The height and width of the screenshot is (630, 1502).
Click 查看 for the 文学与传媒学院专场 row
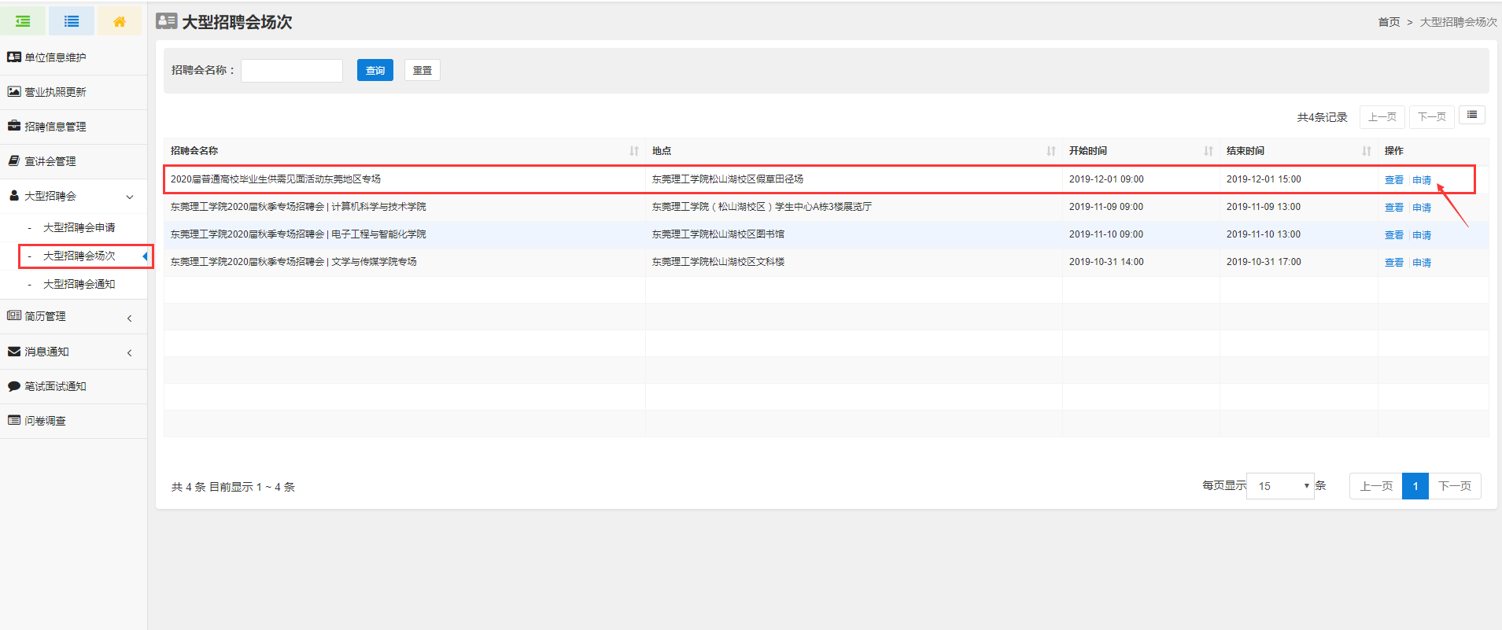(1393, 263)
